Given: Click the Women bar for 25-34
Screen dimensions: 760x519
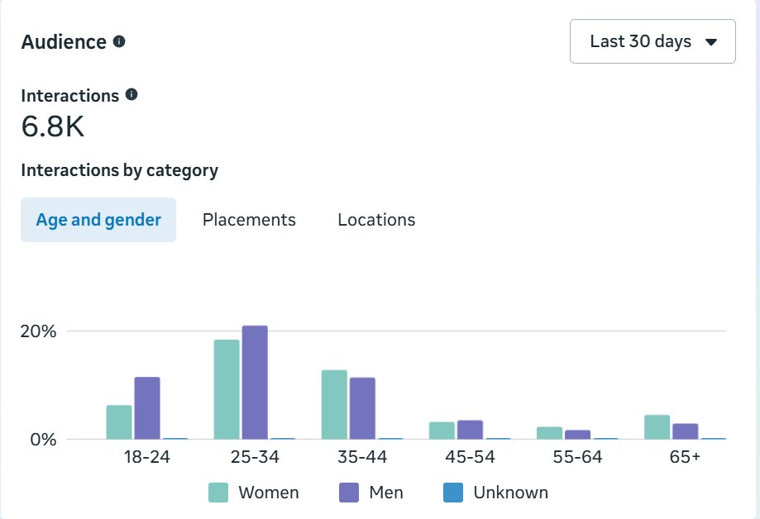Looking at the screenshot, I should [x=227, y=389].
